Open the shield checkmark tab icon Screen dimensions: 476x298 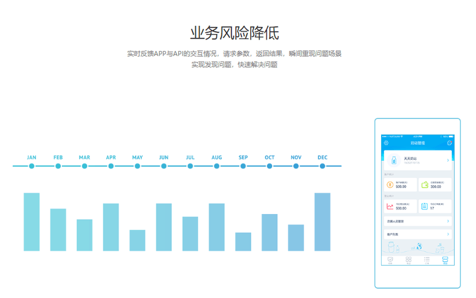[x=390, y=259]
